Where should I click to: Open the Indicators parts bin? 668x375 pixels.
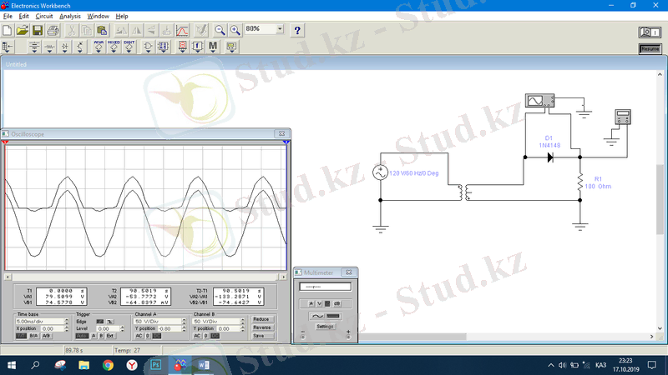pyautogui.click(x=182, y=47)
